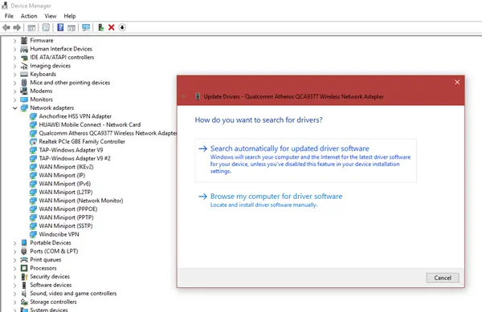Click the Back arrow toolbar icon
Viewport: 482px width, 312px height.
pos(6,27)
